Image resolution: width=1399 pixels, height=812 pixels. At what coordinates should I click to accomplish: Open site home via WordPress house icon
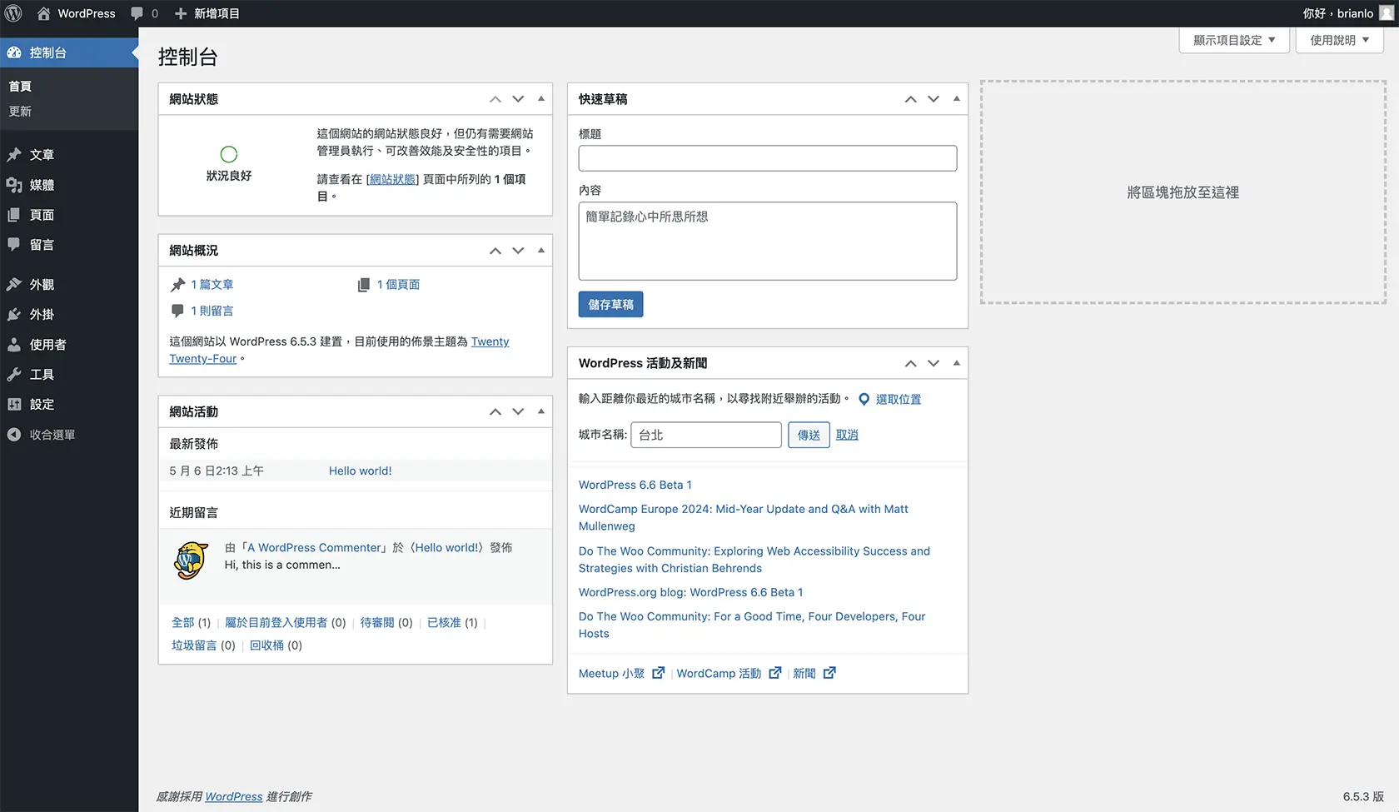click(44, 13)
